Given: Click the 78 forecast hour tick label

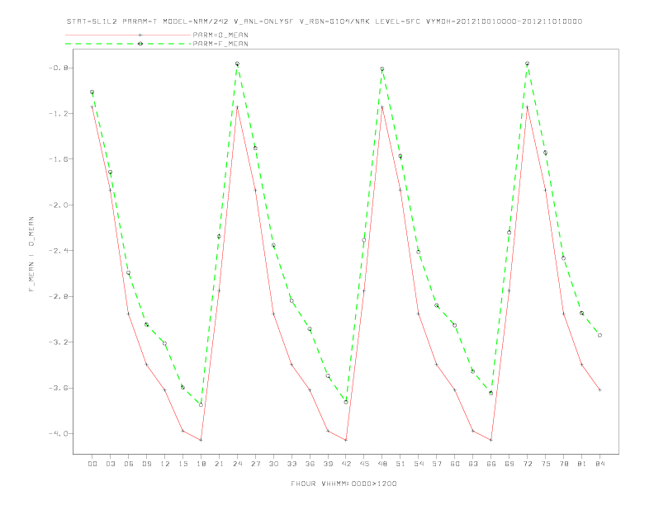Looking at the screenshot, I should tap(563, 464).
